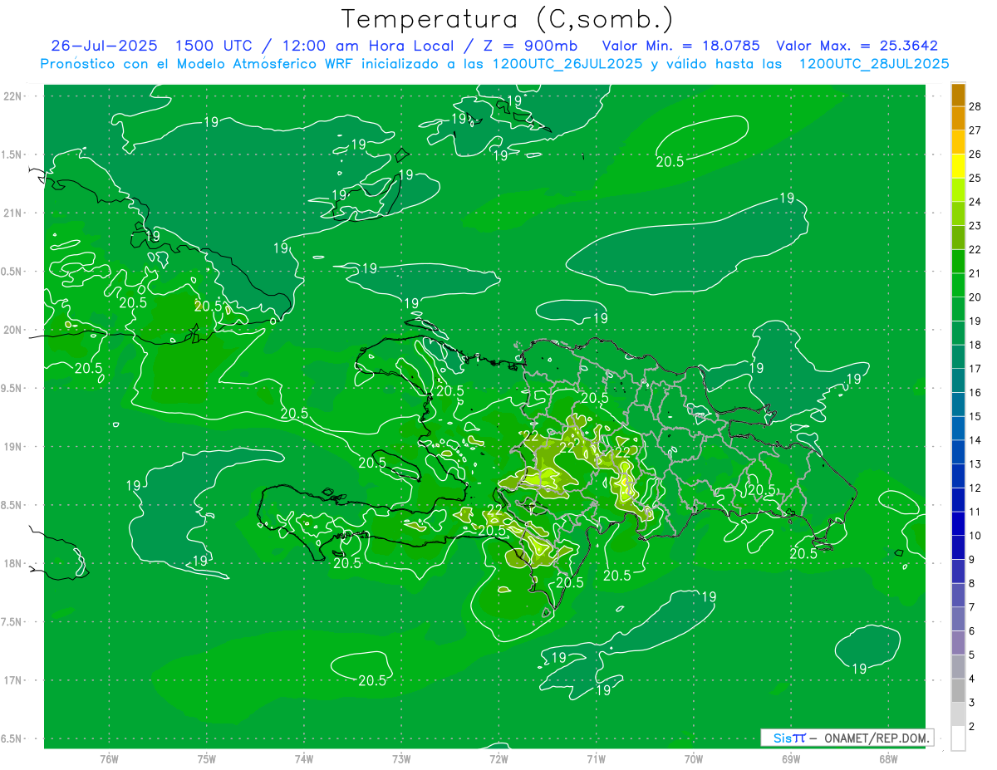Click the colorbar value label 8
This screenshot has width=997, height=770.
(x=972, y=584)
